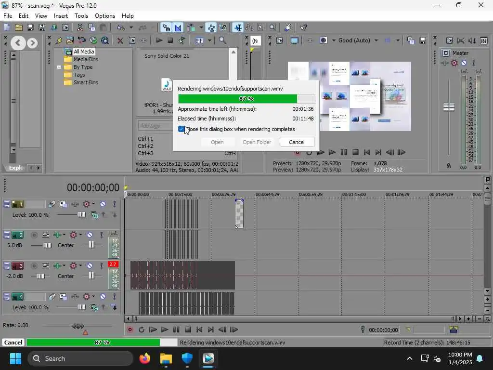This screenshot has height=370, width=493.
Task: Solo audio track 3
Action: 101,266
